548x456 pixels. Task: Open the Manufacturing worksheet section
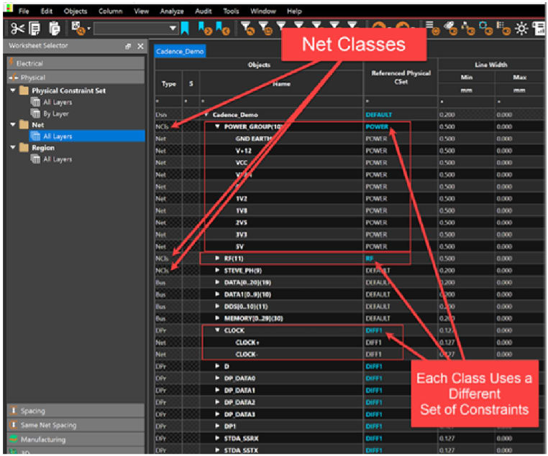[76, 439]
